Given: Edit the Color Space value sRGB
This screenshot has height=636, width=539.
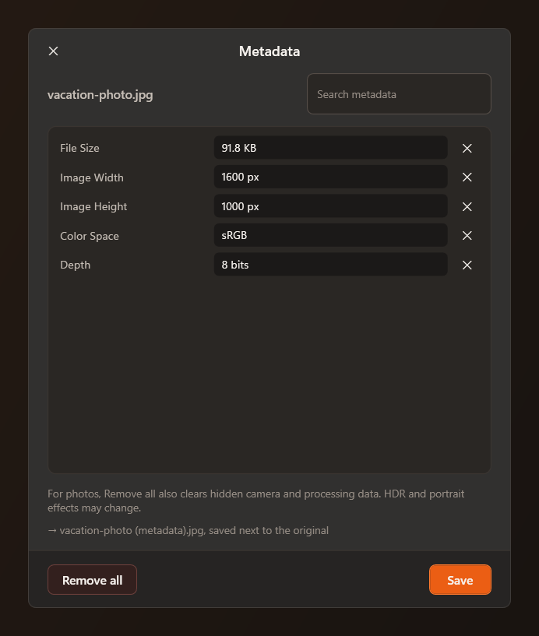Looking at the screenshot, I should pyautogui.click(x=331, y=235).
